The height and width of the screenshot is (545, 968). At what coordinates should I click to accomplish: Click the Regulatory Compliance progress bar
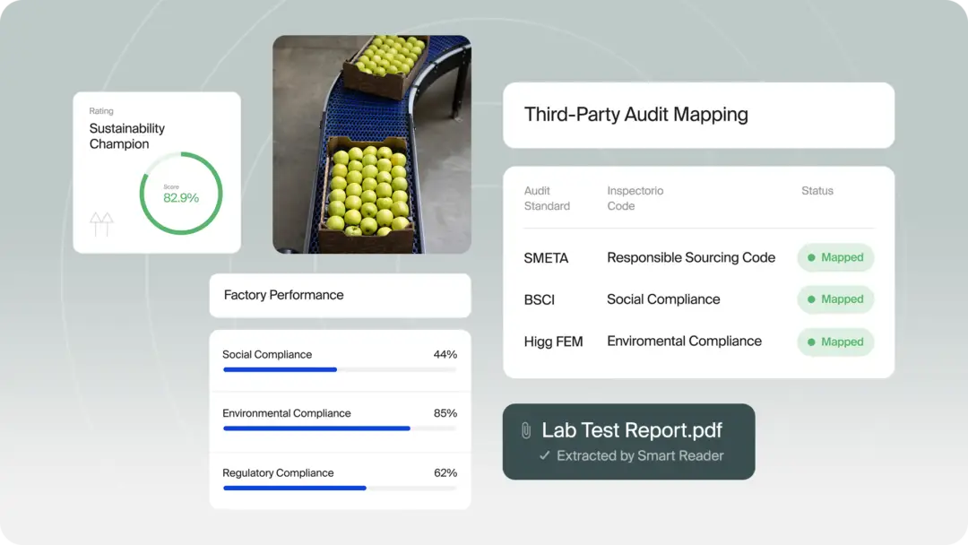click(340, 489)
